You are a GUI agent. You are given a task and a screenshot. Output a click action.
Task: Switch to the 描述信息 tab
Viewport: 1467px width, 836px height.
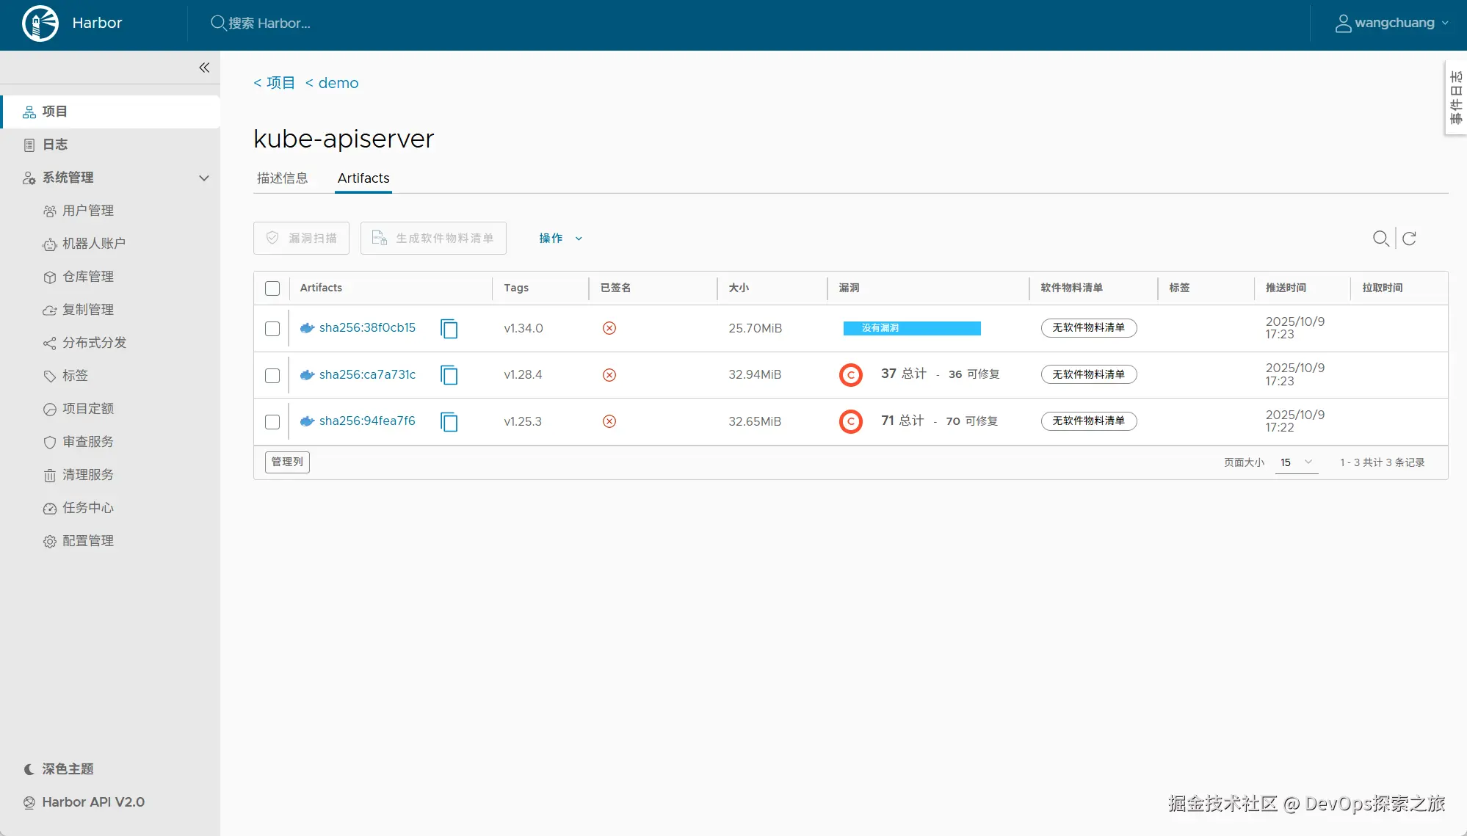coord(282,178)
